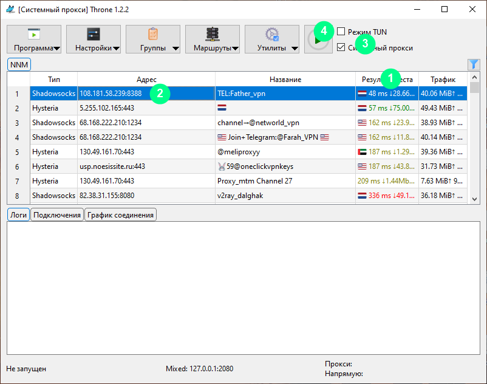This screenshot has width=487, height=384.
Task: Sort by the Название column header
Action: [x=285, y=80]
